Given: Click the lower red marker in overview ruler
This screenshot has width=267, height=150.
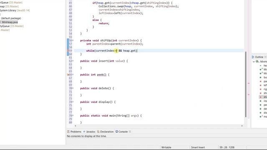Looking at the screenshot, I should point(249,95).
